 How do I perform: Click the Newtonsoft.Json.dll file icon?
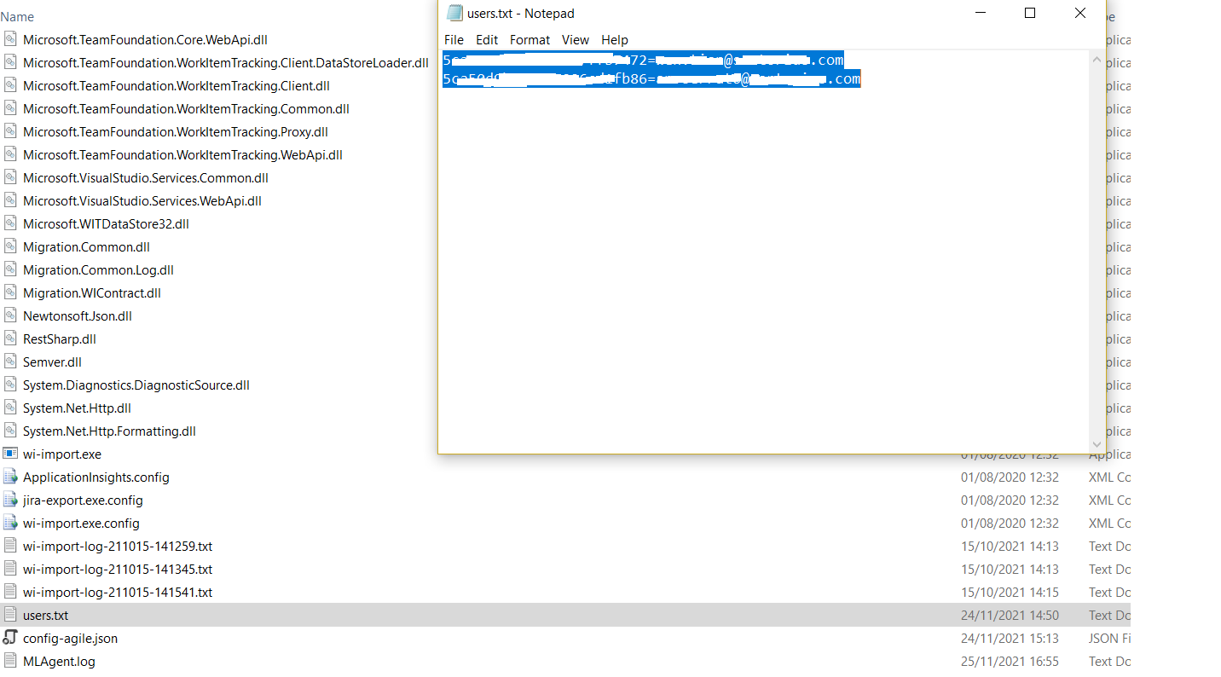(x=12, y=315)
